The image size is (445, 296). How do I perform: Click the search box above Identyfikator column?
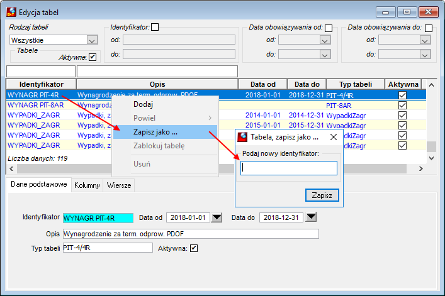coord(41,72)
